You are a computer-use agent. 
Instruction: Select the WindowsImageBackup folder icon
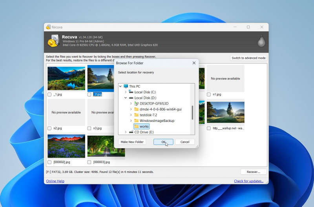136,121
